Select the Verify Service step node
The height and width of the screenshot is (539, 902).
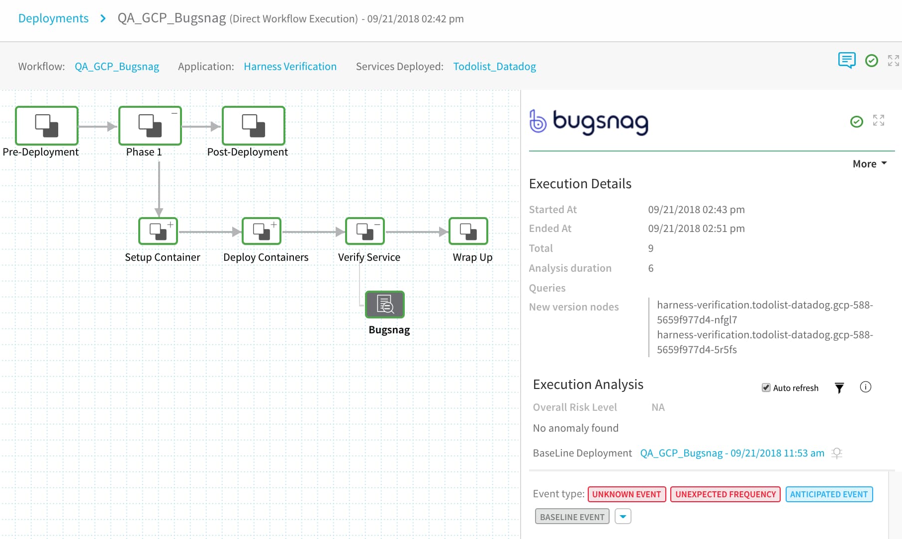point(365,231)
